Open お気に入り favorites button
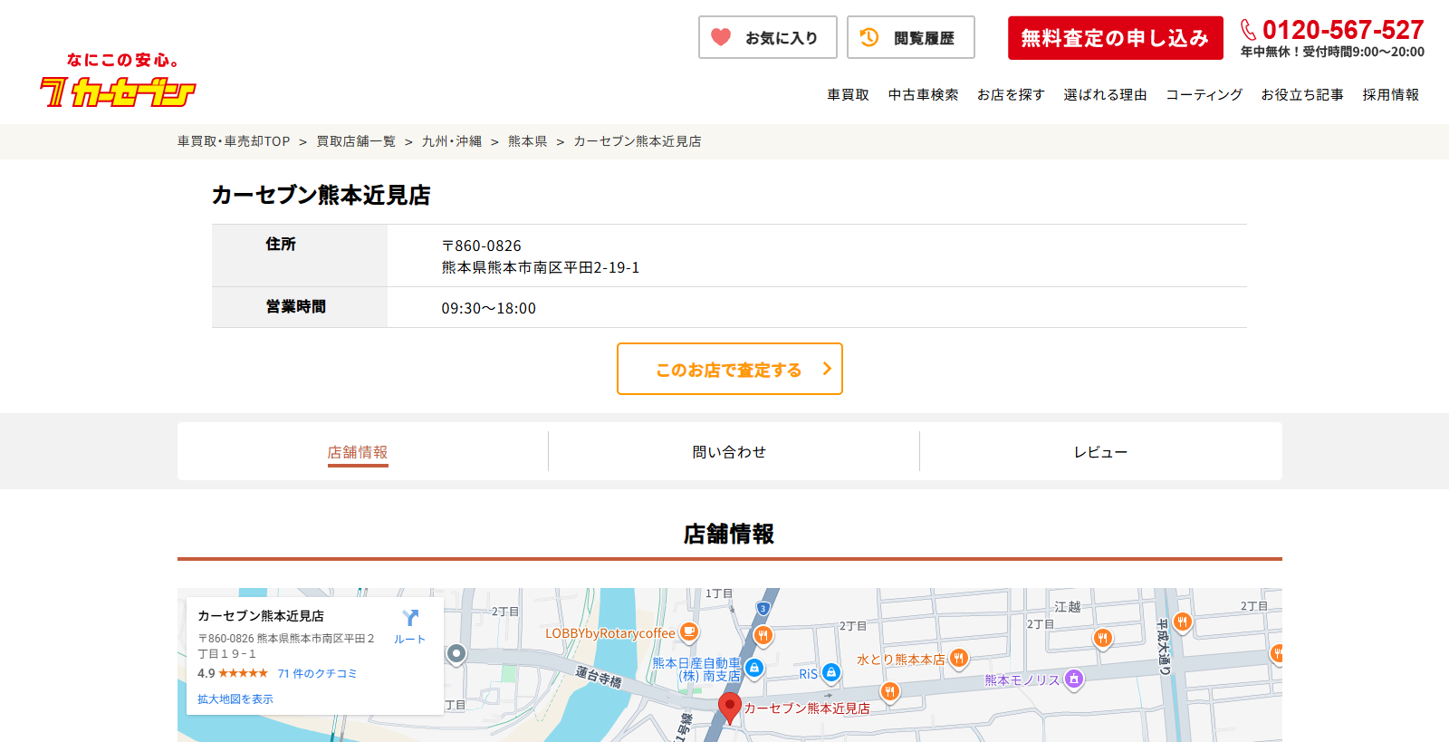 (768, 37)
